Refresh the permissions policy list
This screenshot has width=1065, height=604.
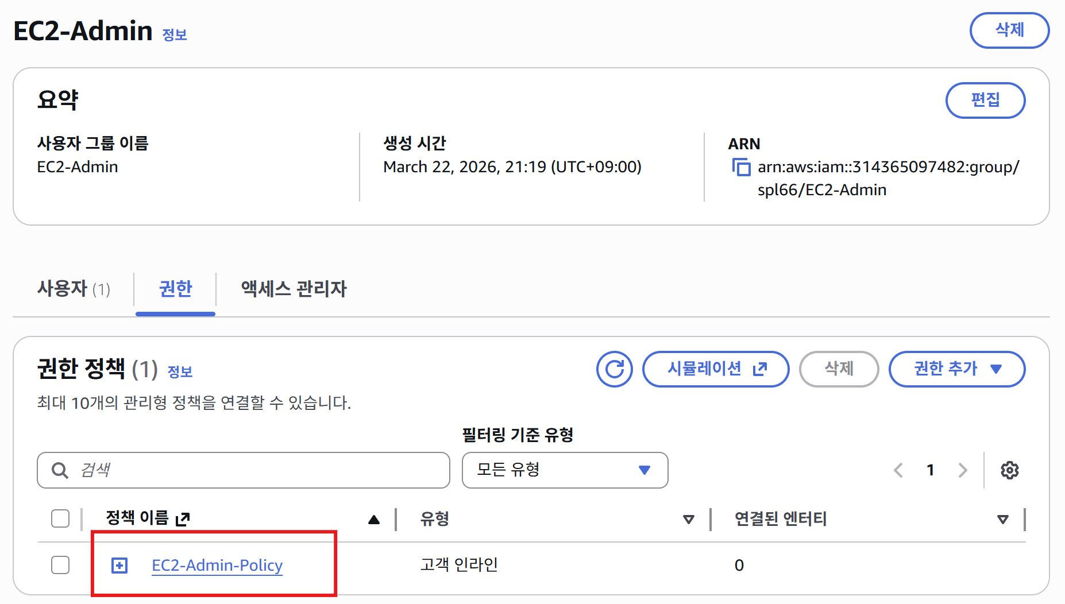click(x=614, y=369)
